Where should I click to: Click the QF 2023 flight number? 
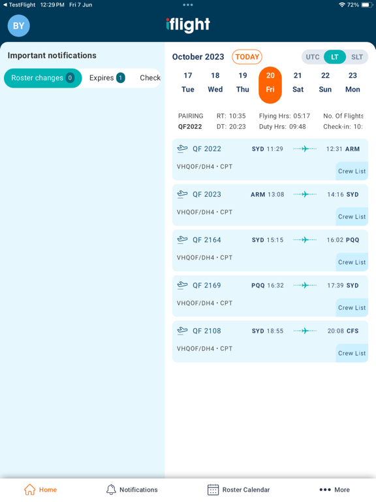pos(206,194)
